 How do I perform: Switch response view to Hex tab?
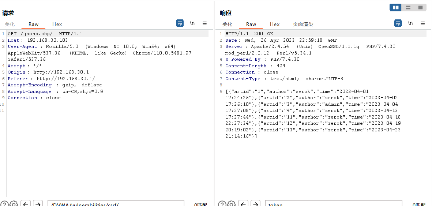pos(275,24)
